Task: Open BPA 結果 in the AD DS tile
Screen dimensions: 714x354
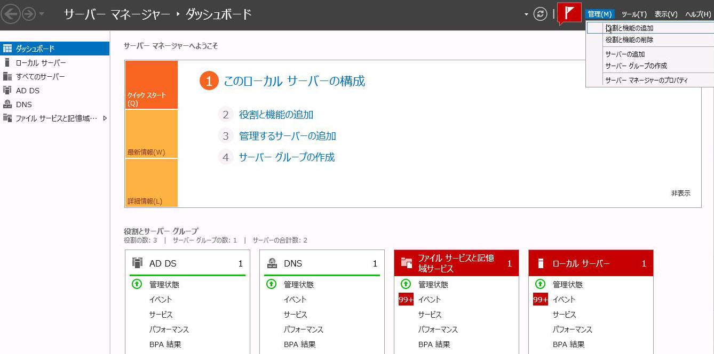Action: click(165, 344)
